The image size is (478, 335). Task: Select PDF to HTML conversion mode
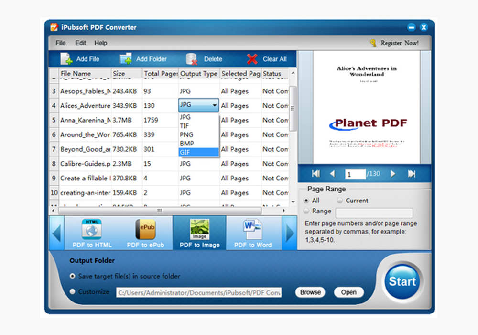[92, 233]
